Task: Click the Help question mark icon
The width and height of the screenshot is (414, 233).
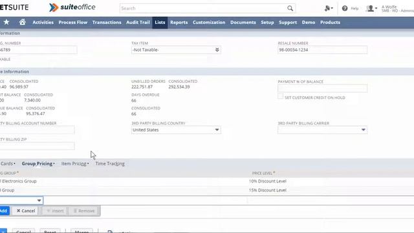Action: point(345,8)
